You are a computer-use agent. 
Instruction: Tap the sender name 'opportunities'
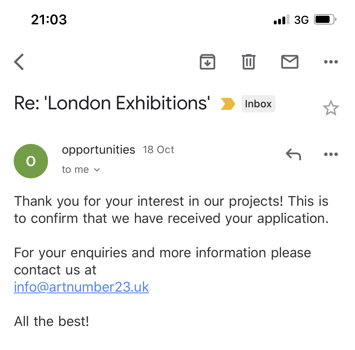98,150
